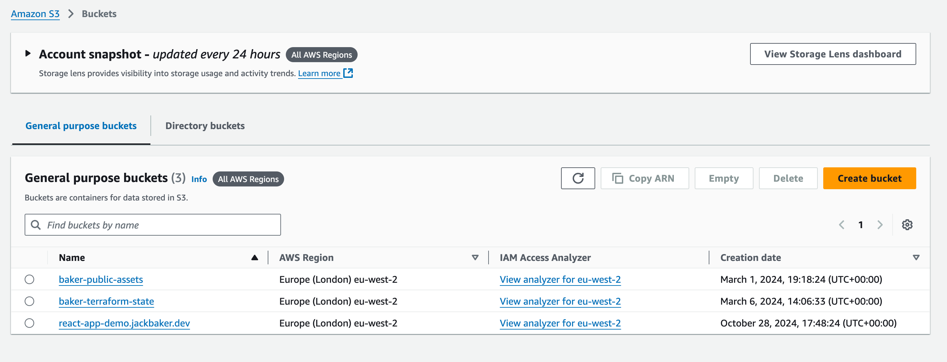The image size is (947, 362).
Task: Click the refresh buckets icon button
Action: pyautogui.click(x=577, y=178)
